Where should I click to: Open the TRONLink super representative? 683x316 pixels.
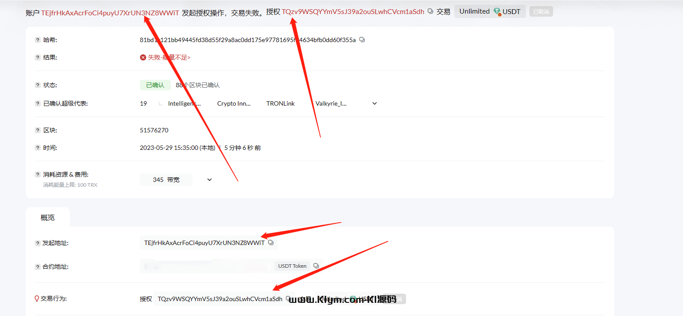pyautogui.click(x=280, y=104)
